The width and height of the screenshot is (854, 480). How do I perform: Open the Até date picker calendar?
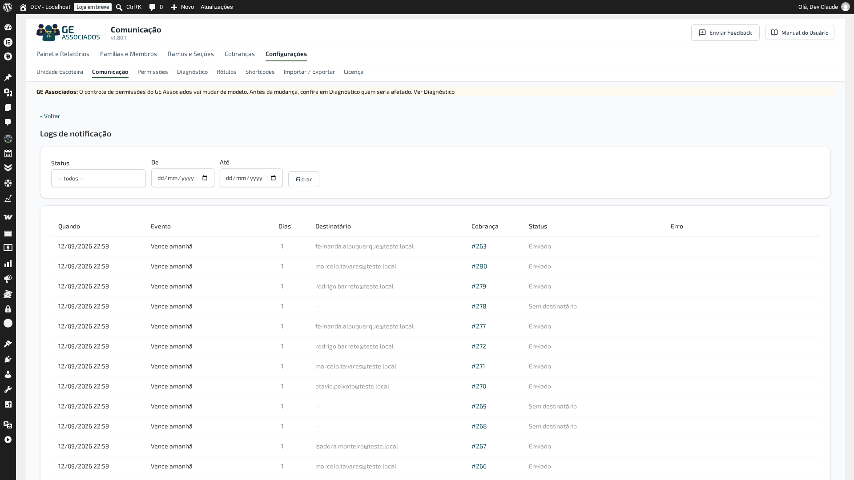pyautogui.click(x=274, y=178)
